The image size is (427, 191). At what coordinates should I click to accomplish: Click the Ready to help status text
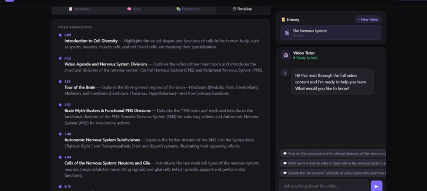tap(307, 58)
